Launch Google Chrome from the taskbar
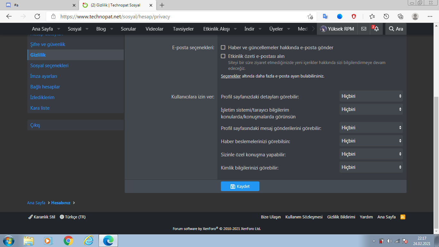 68,241
